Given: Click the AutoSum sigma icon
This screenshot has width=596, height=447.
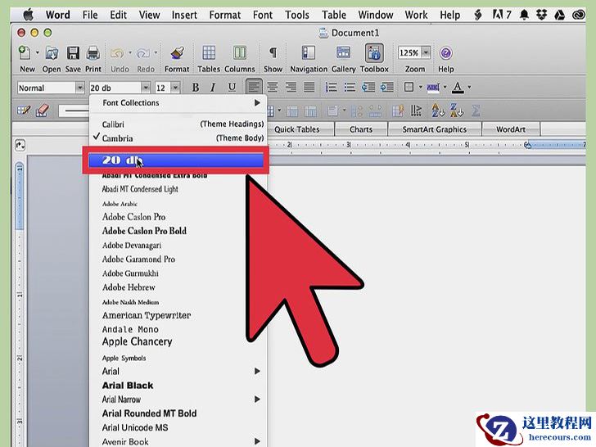Looking at the screenshot, I should [x=476, y=111].
